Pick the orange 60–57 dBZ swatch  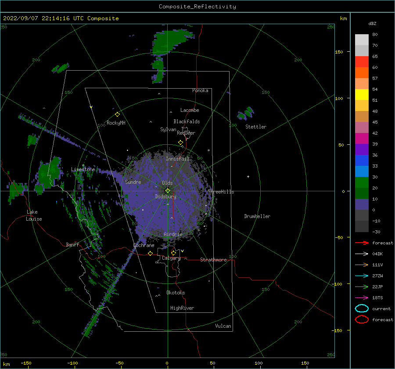tap(362, 73)
